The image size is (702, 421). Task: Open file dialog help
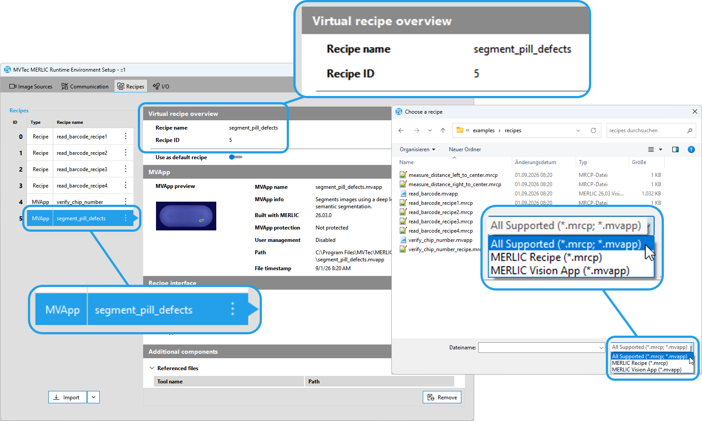(691, 149)
